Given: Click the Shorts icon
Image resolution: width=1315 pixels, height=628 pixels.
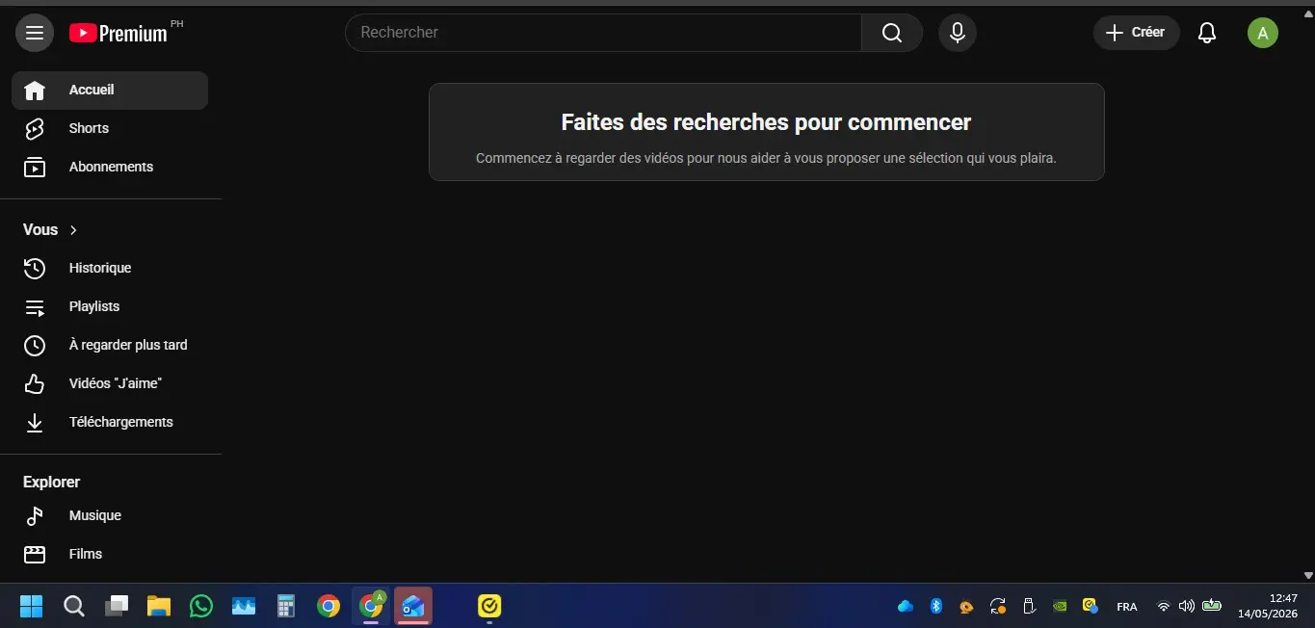Looking at the screenshot, I should tap(35, 128).
